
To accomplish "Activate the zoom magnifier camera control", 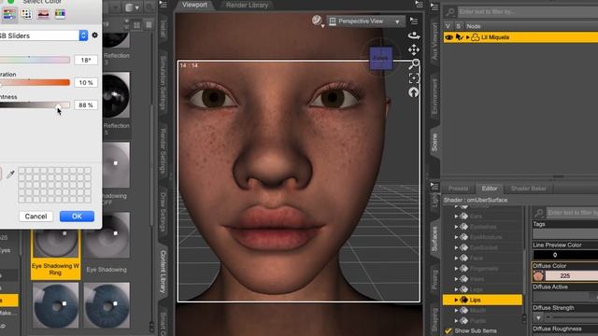I will tap(414, 64).
